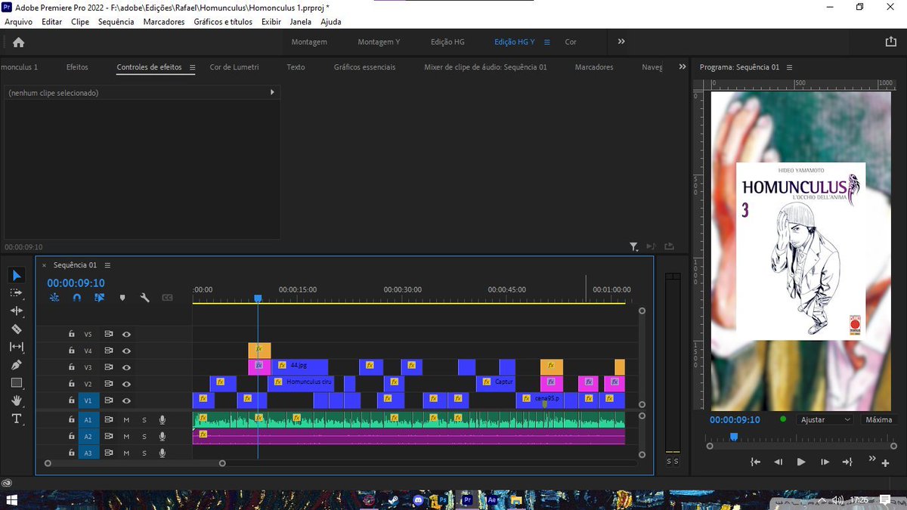Toggle Snap magnet in timeline
This screenshot has height=510, width=907.
click(76, 298)
